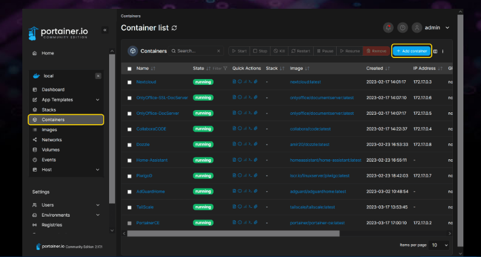This screenshot has height=257, width=481.
Task: Expand the Users settings chevron
Action: coord(97,205)
